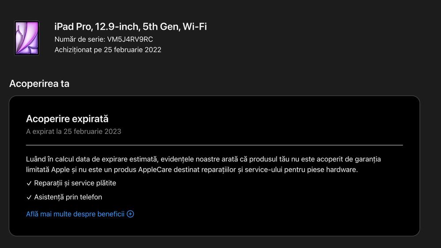Select the serial number VM5J4RV9RC
Viewport: 441px width, 248px height.
click(x=130, y=39)
